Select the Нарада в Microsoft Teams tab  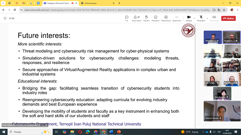tap(60, 3)
